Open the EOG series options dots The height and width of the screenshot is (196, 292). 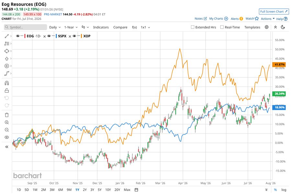[22, 36]
